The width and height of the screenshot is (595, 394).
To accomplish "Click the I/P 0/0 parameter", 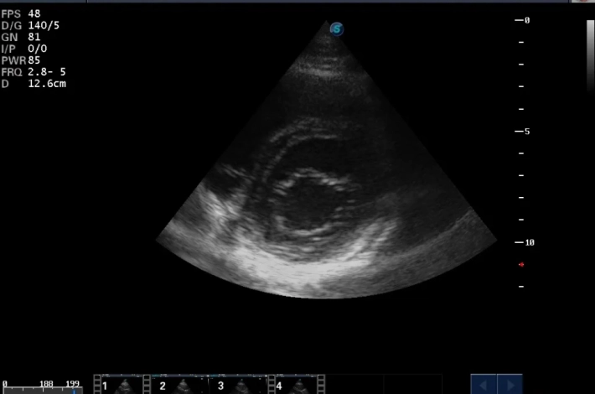I will point(27,49).
